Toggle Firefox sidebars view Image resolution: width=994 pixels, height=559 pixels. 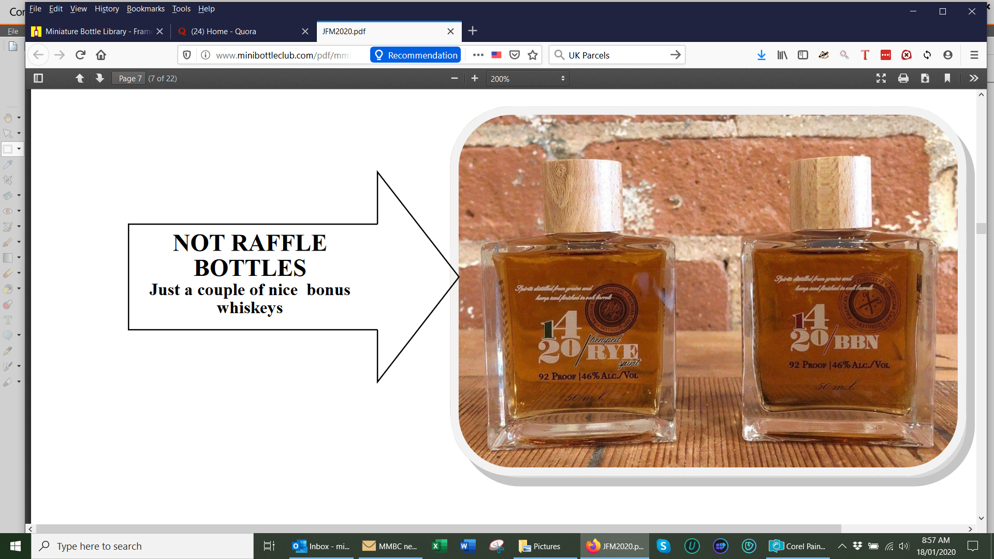[803, 55]
